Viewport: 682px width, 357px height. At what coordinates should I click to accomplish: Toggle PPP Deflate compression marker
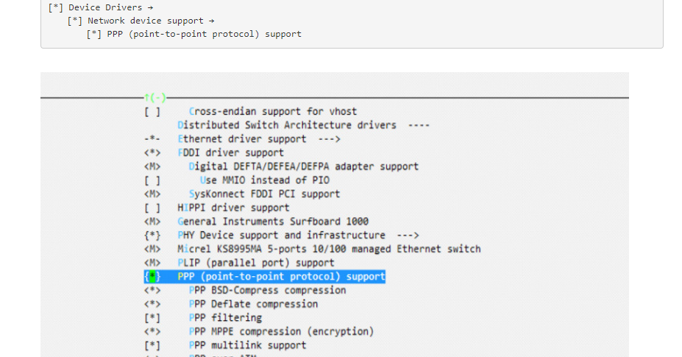[152, 304]
